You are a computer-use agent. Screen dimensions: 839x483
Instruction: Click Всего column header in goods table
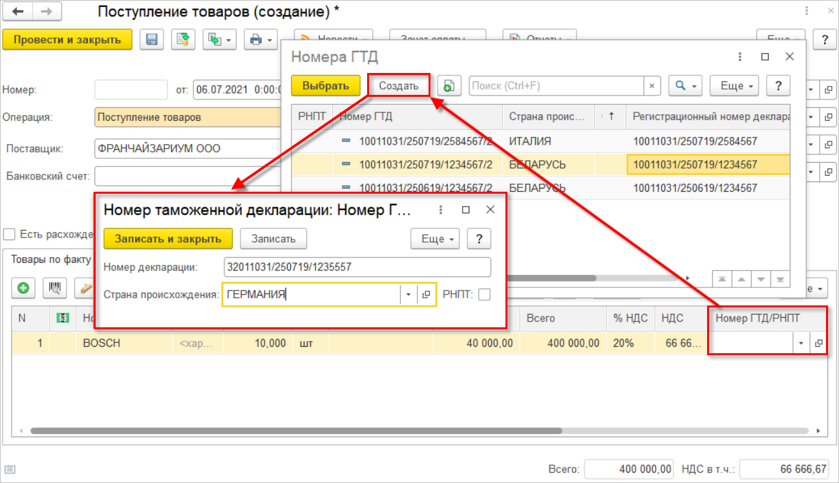(x=562, y=318)
